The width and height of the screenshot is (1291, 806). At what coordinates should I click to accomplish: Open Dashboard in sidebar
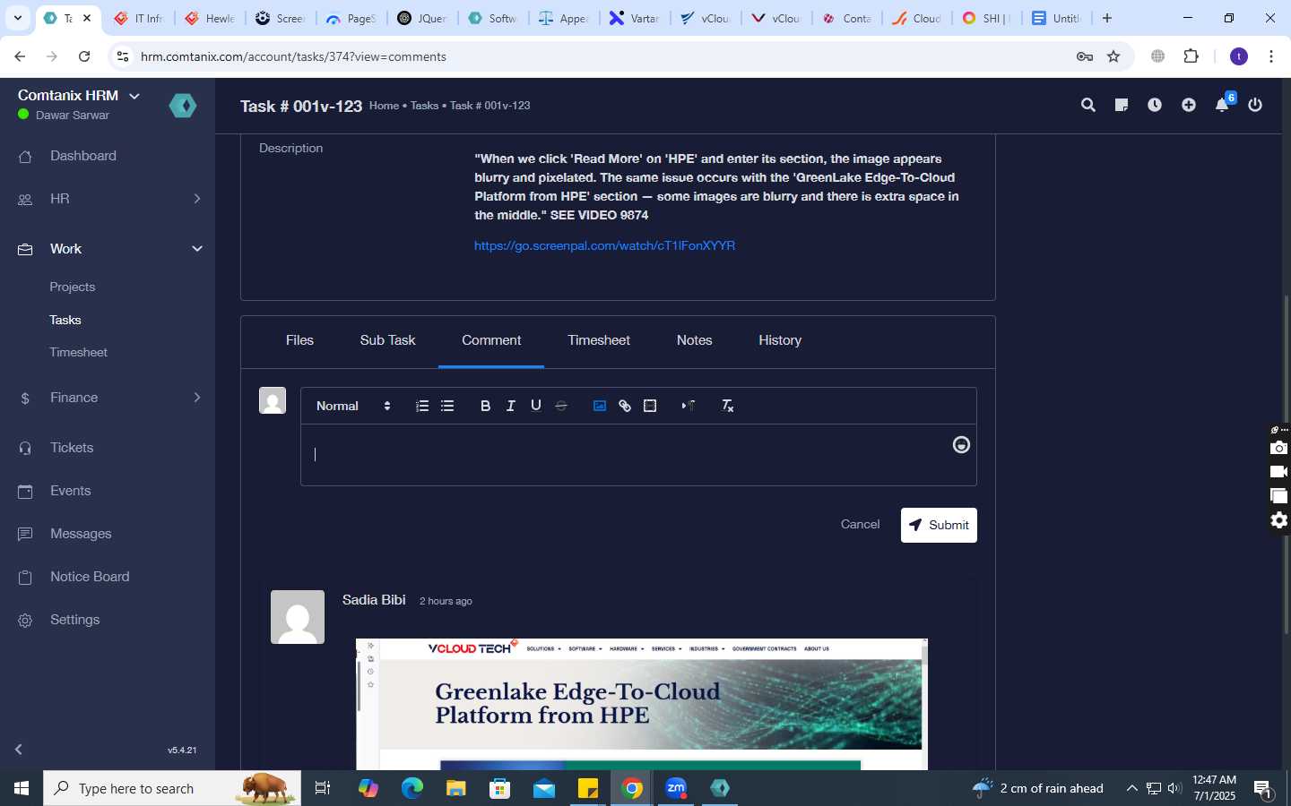pos(83,156)
